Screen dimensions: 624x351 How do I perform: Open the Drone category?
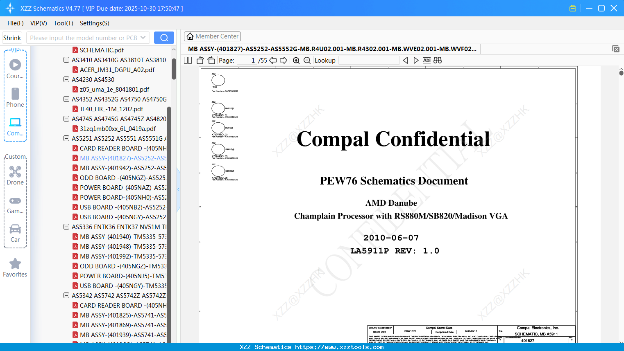coord(15,175)
